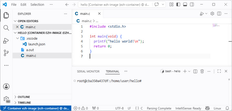The image size is (232, 111).
Task: Click the remote Container ezh-image indicator
Action: coord(36,108)
